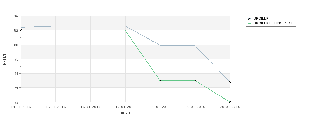The height and width of the screenshot is (136, 309).
Task: Click the 17-01-2016 axis date label
Action: pos(125,107)
